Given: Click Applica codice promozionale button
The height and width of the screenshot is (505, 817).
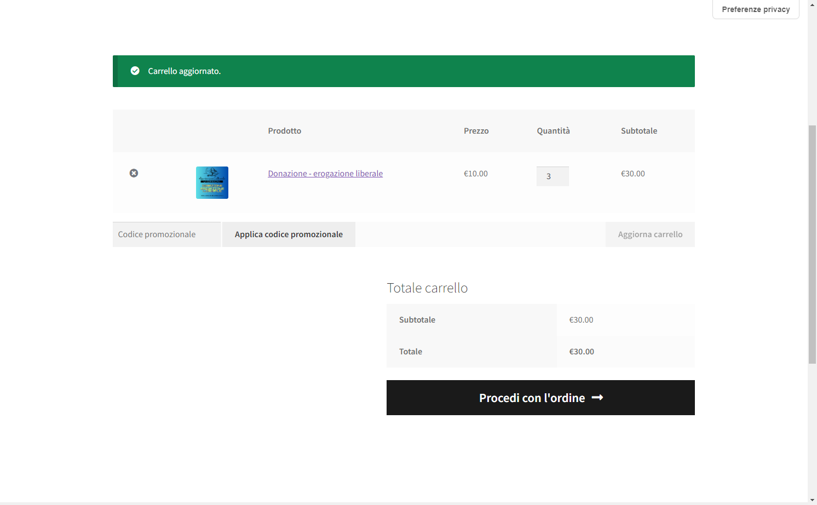Looking at the screenshot, I should [x=289, y=234].
